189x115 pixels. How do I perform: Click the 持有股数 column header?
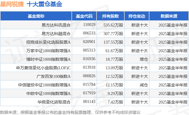(110, 16)
